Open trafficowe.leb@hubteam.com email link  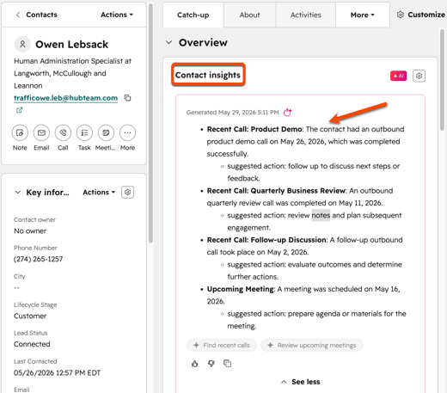click(x=65, y=98)
